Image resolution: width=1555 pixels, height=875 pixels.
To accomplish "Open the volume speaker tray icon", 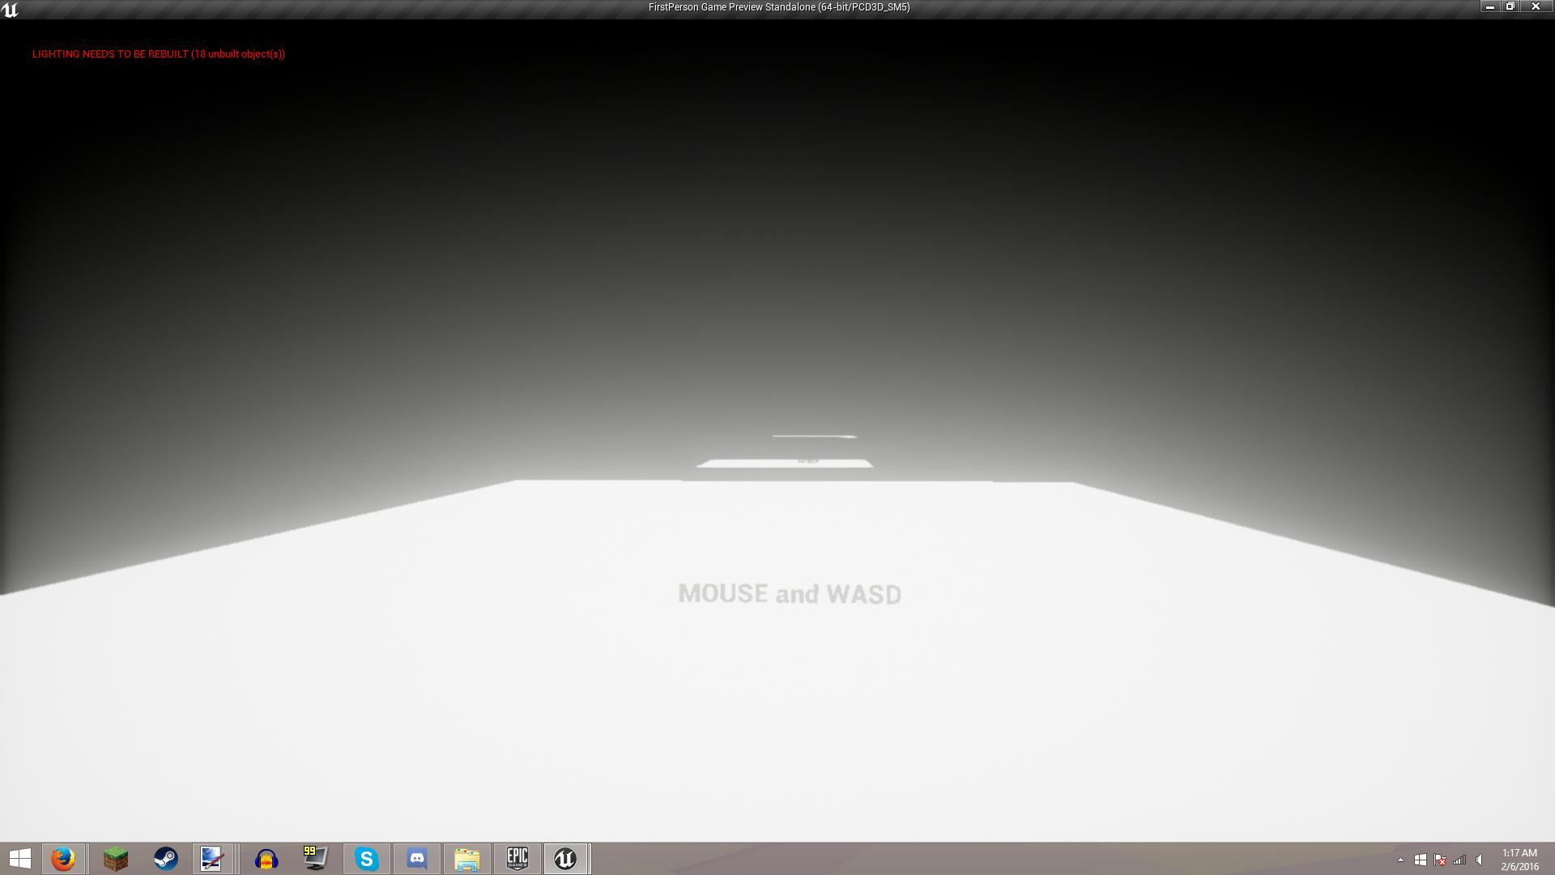I will (1480, 860).
